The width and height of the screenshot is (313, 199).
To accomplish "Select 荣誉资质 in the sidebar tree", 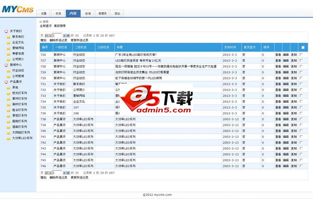I will [x=18, y=54].
